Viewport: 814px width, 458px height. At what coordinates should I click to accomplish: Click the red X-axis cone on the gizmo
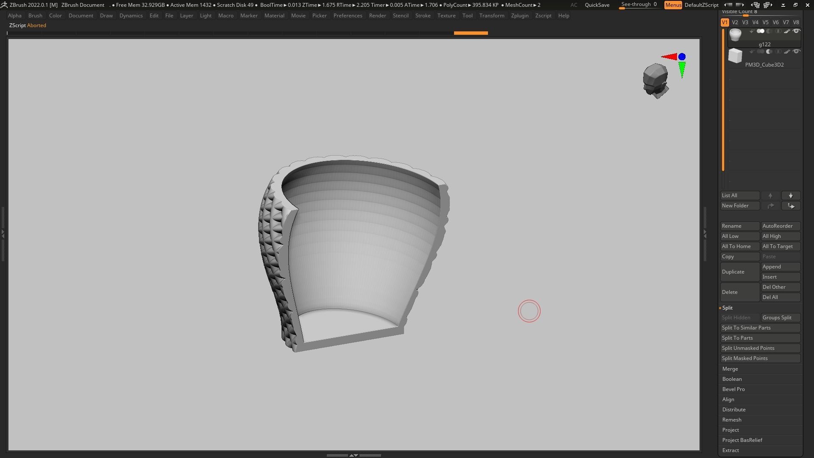pos(669,56)
